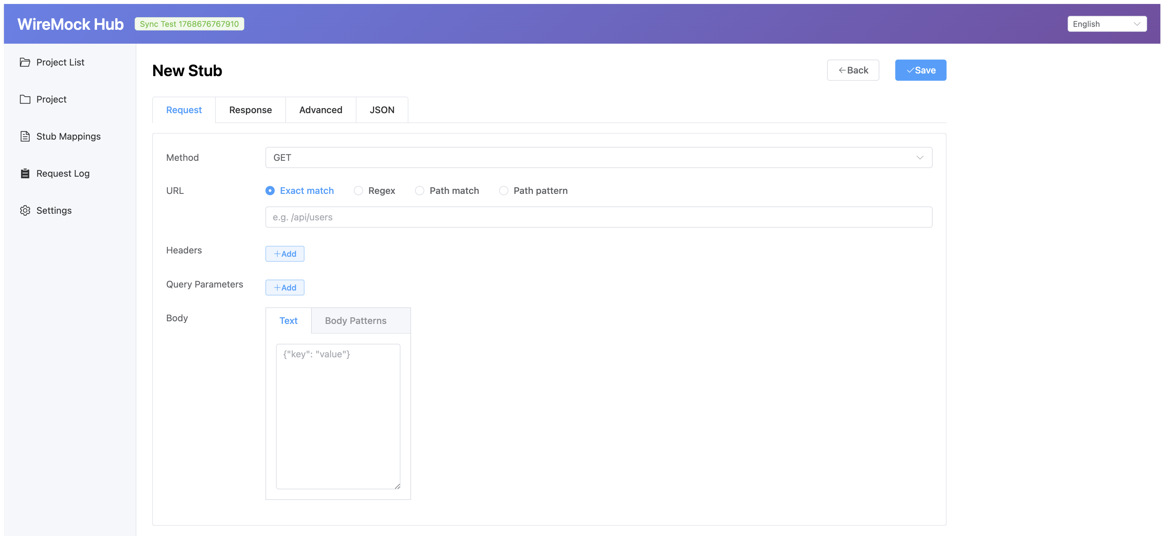Switch to the Response tab
This screenshot has width=1163, height=536.
pyautogui.click(x=250, y=110)
